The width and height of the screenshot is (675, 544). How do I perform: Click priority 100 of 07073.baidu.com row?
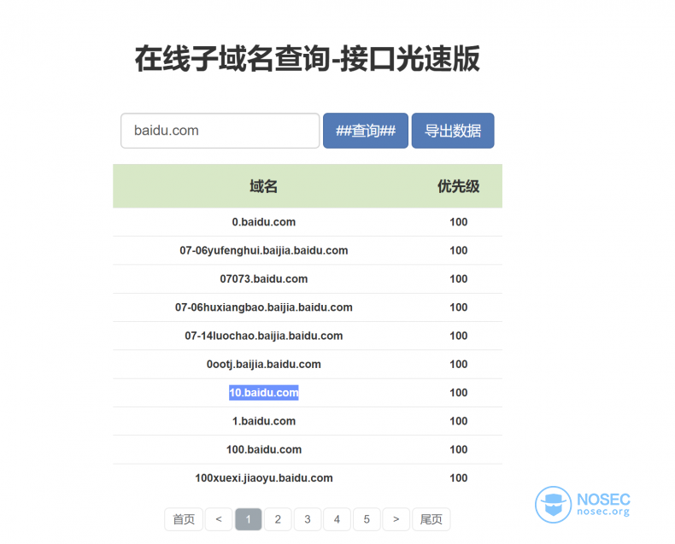459,279
